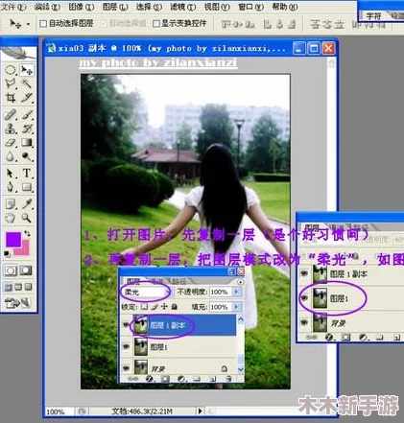The image size is (404, 423).
Task: Enable 自动选择图层 checkbox
Action: point(43,23)
